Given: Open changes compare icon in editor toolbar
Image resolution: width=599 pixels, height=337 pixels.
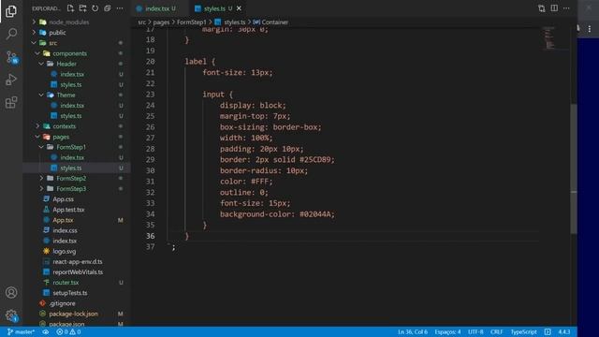Looking at the screenshot, I should point(541,8).
